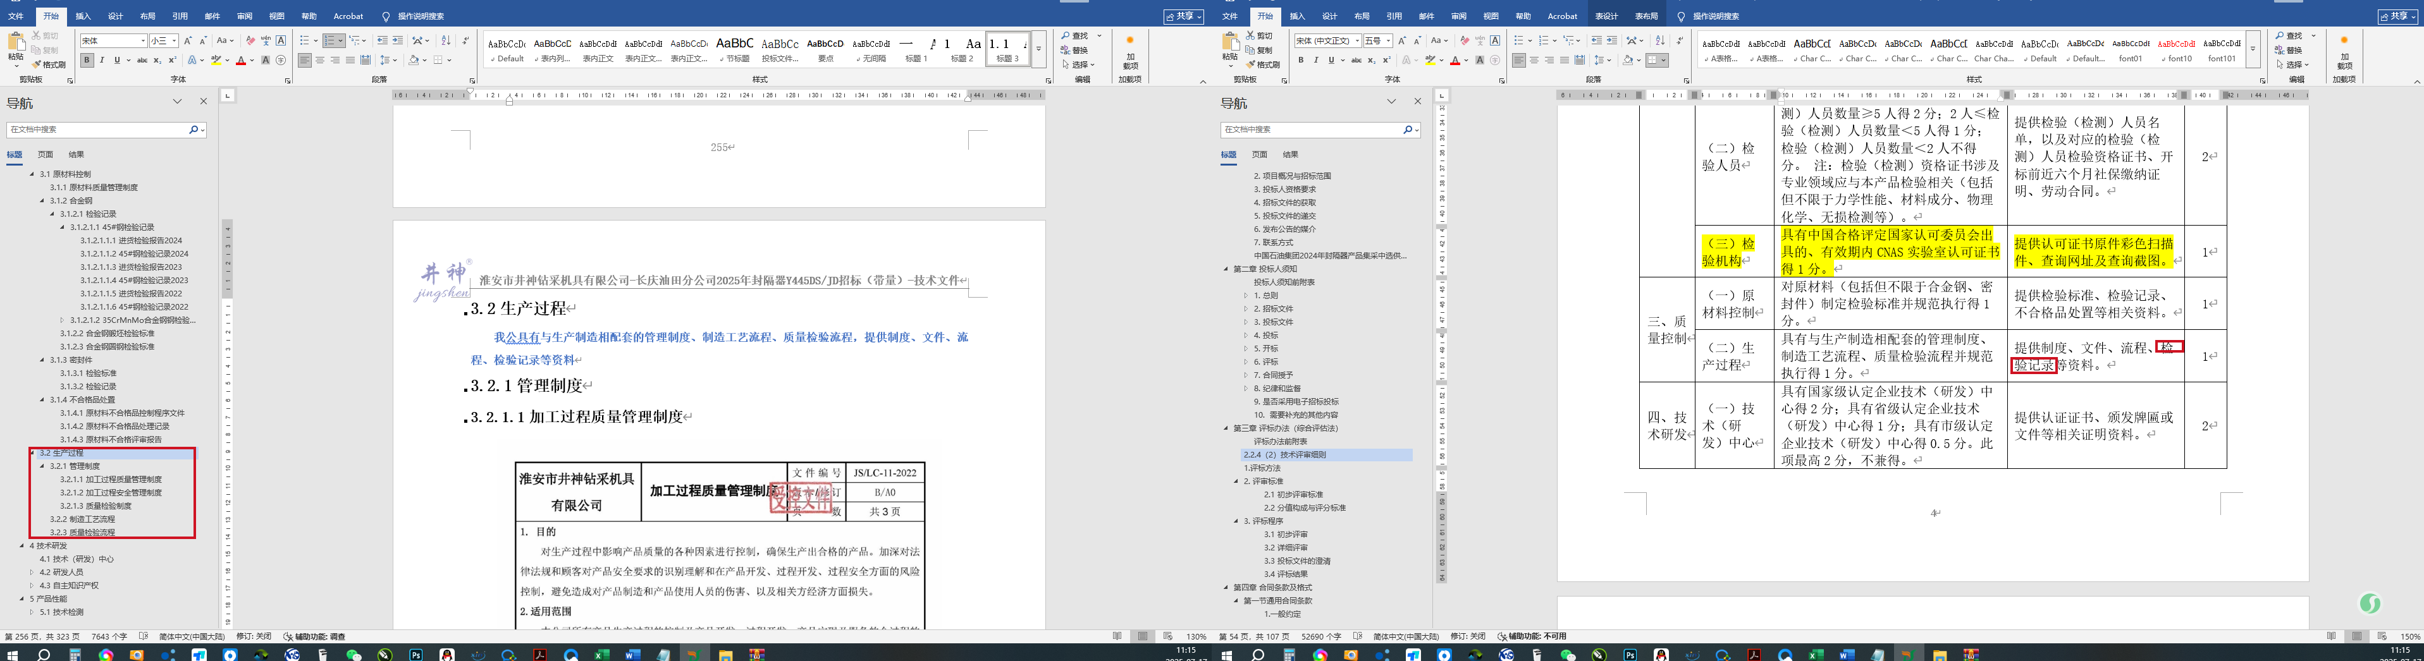Screen dimensions: 2424x661
Task: Click 格式刷 format painter in left Word window
Action: tap(49, 65)
